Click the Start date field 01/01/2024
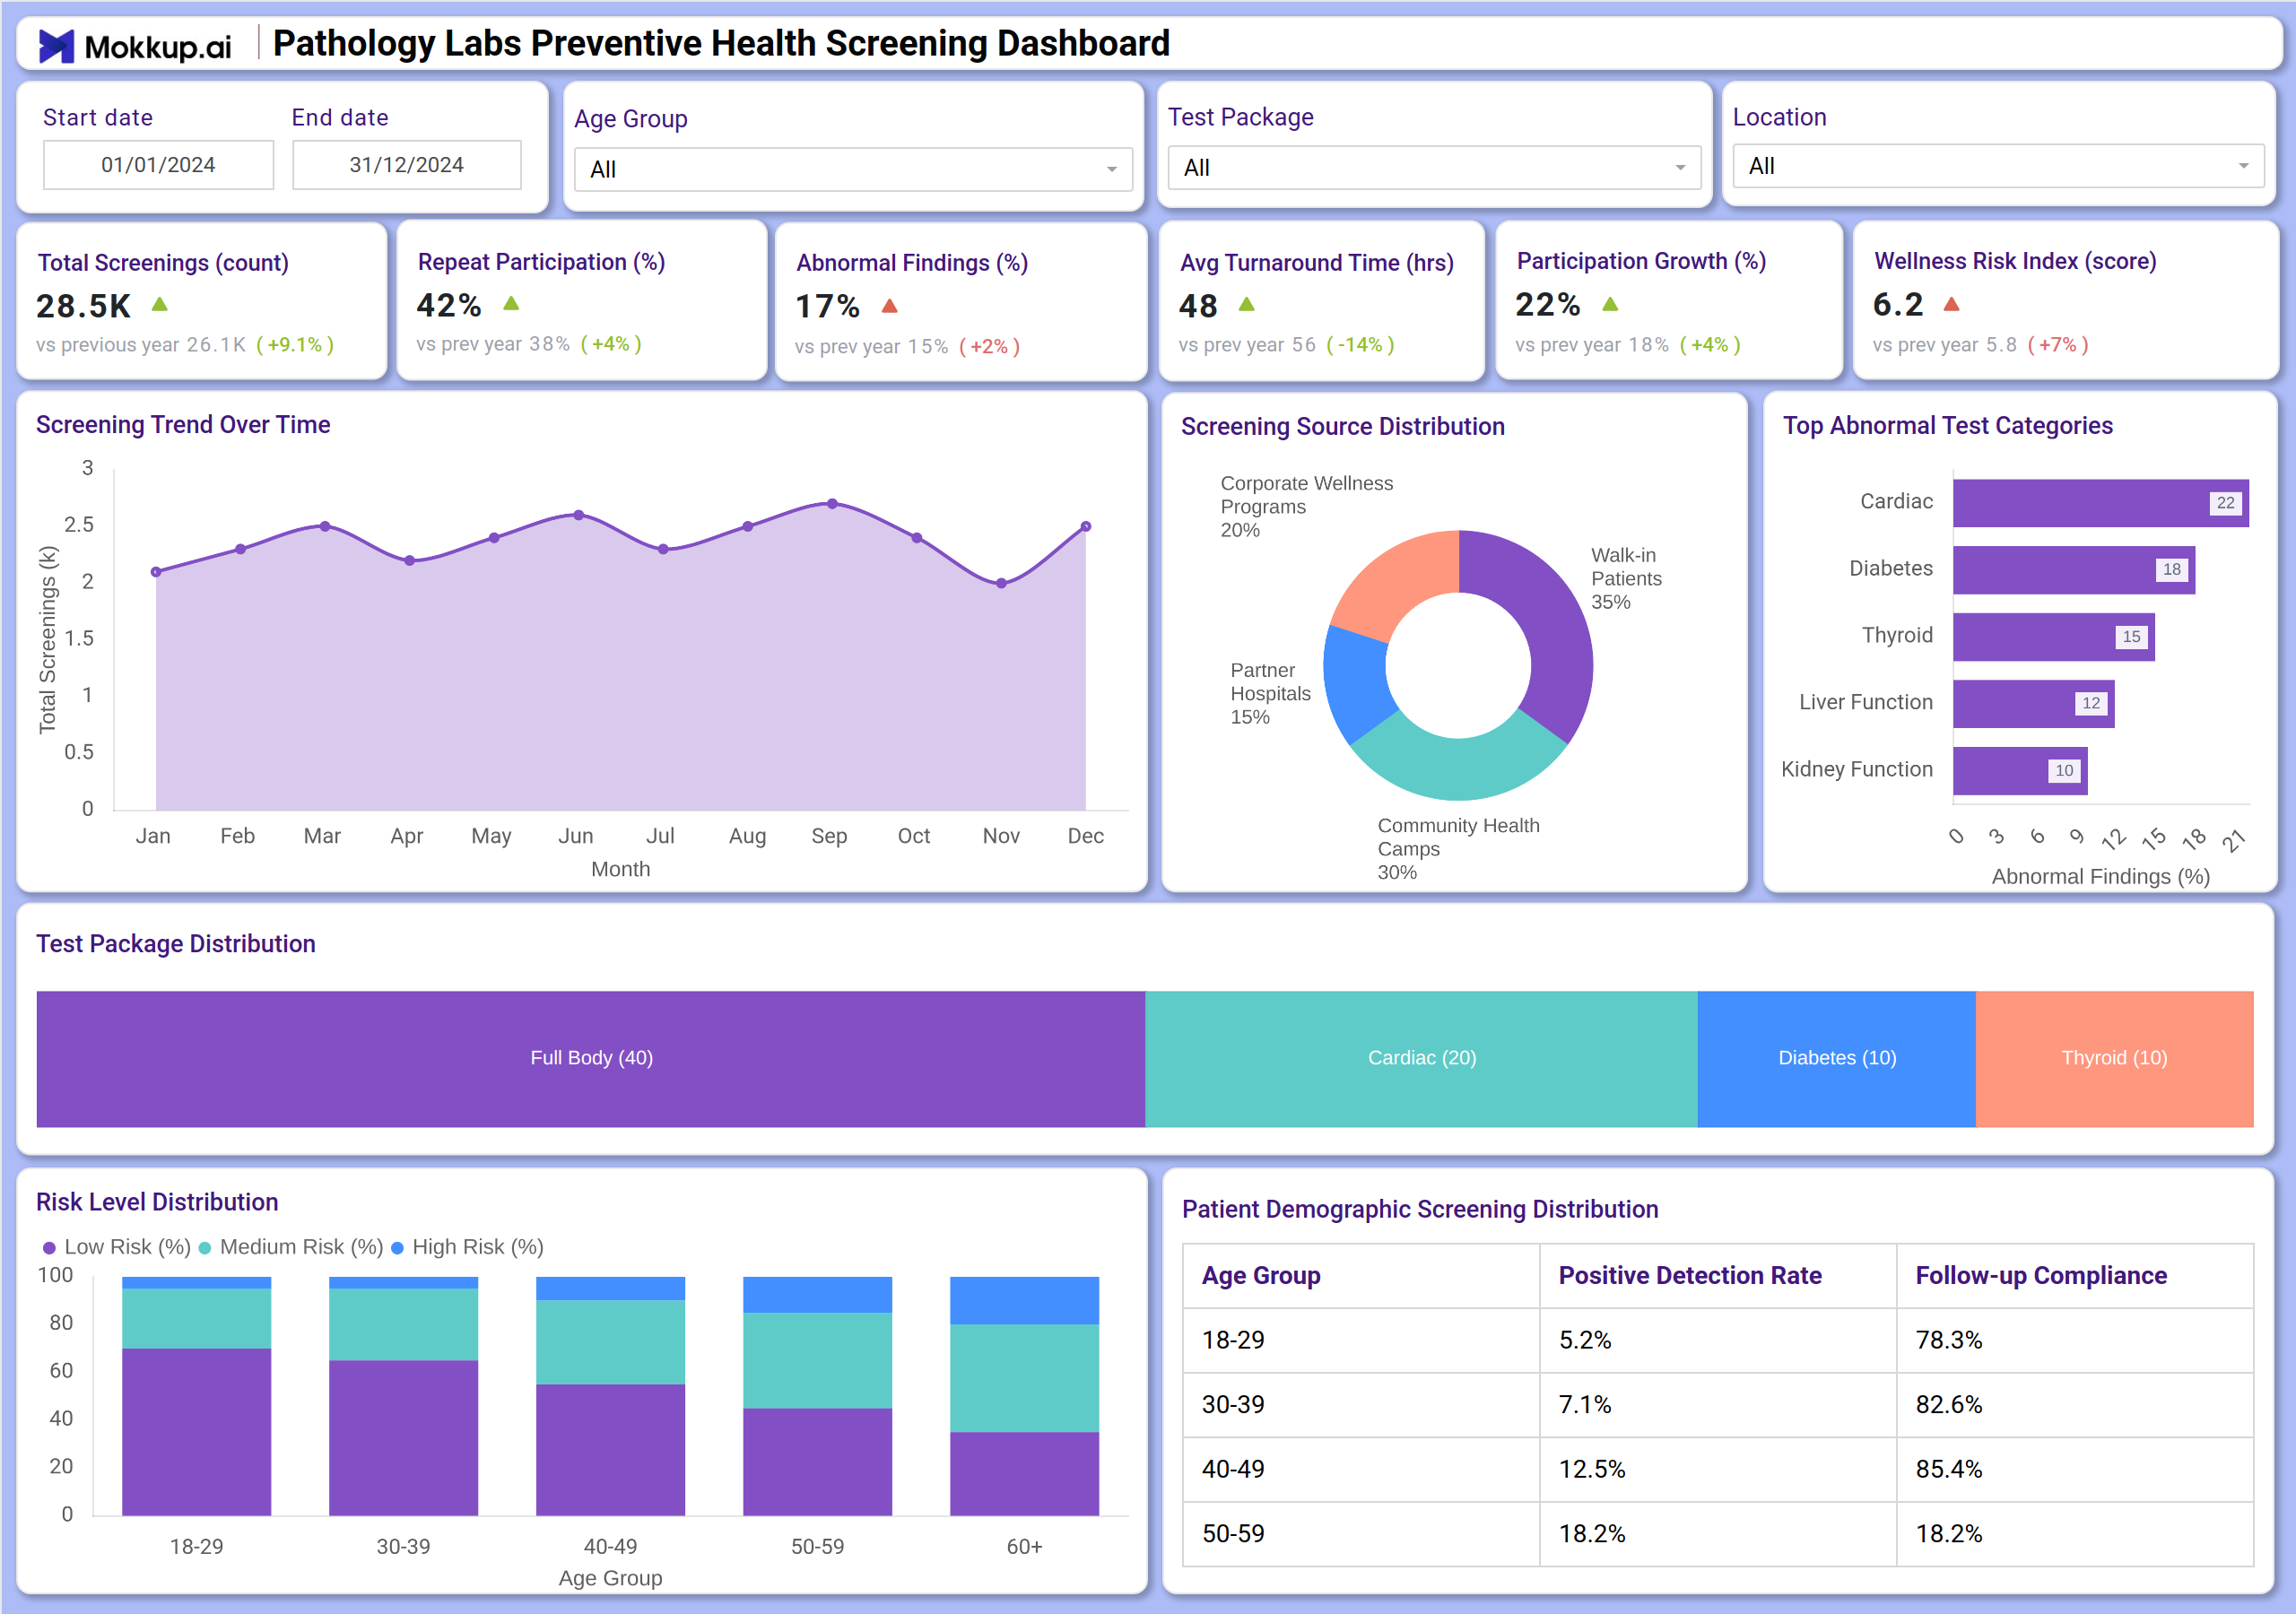The height and width of the screenshot is (1614, 2296). coord(158,165)
